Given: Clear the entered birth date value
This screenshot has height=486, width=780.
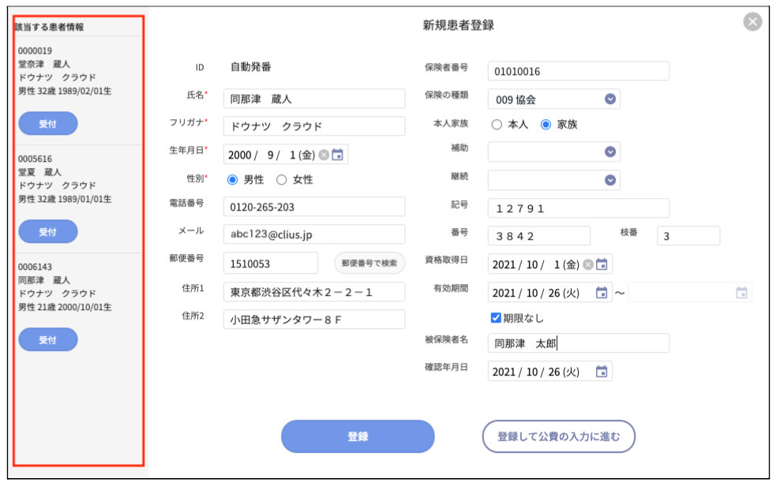Looking at the screenshot, I should pyautogui.click(x=324, y=155).
